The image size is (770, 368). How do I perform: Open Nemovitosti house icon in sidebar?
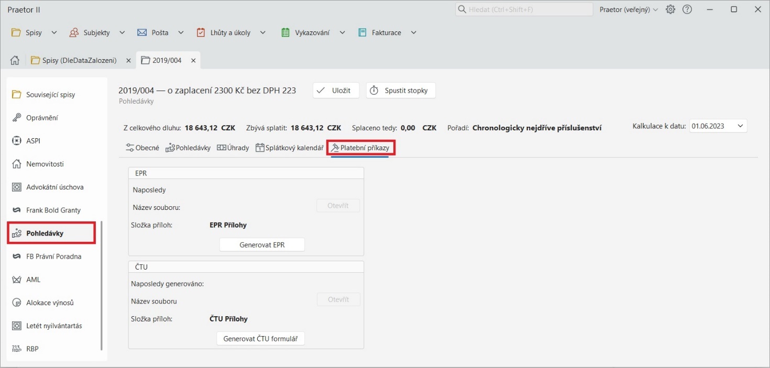(x=17, y=164)
